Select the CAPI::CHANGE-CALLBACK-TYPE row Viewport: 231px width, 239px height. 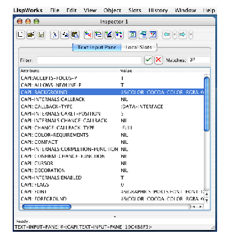(112, 128)
